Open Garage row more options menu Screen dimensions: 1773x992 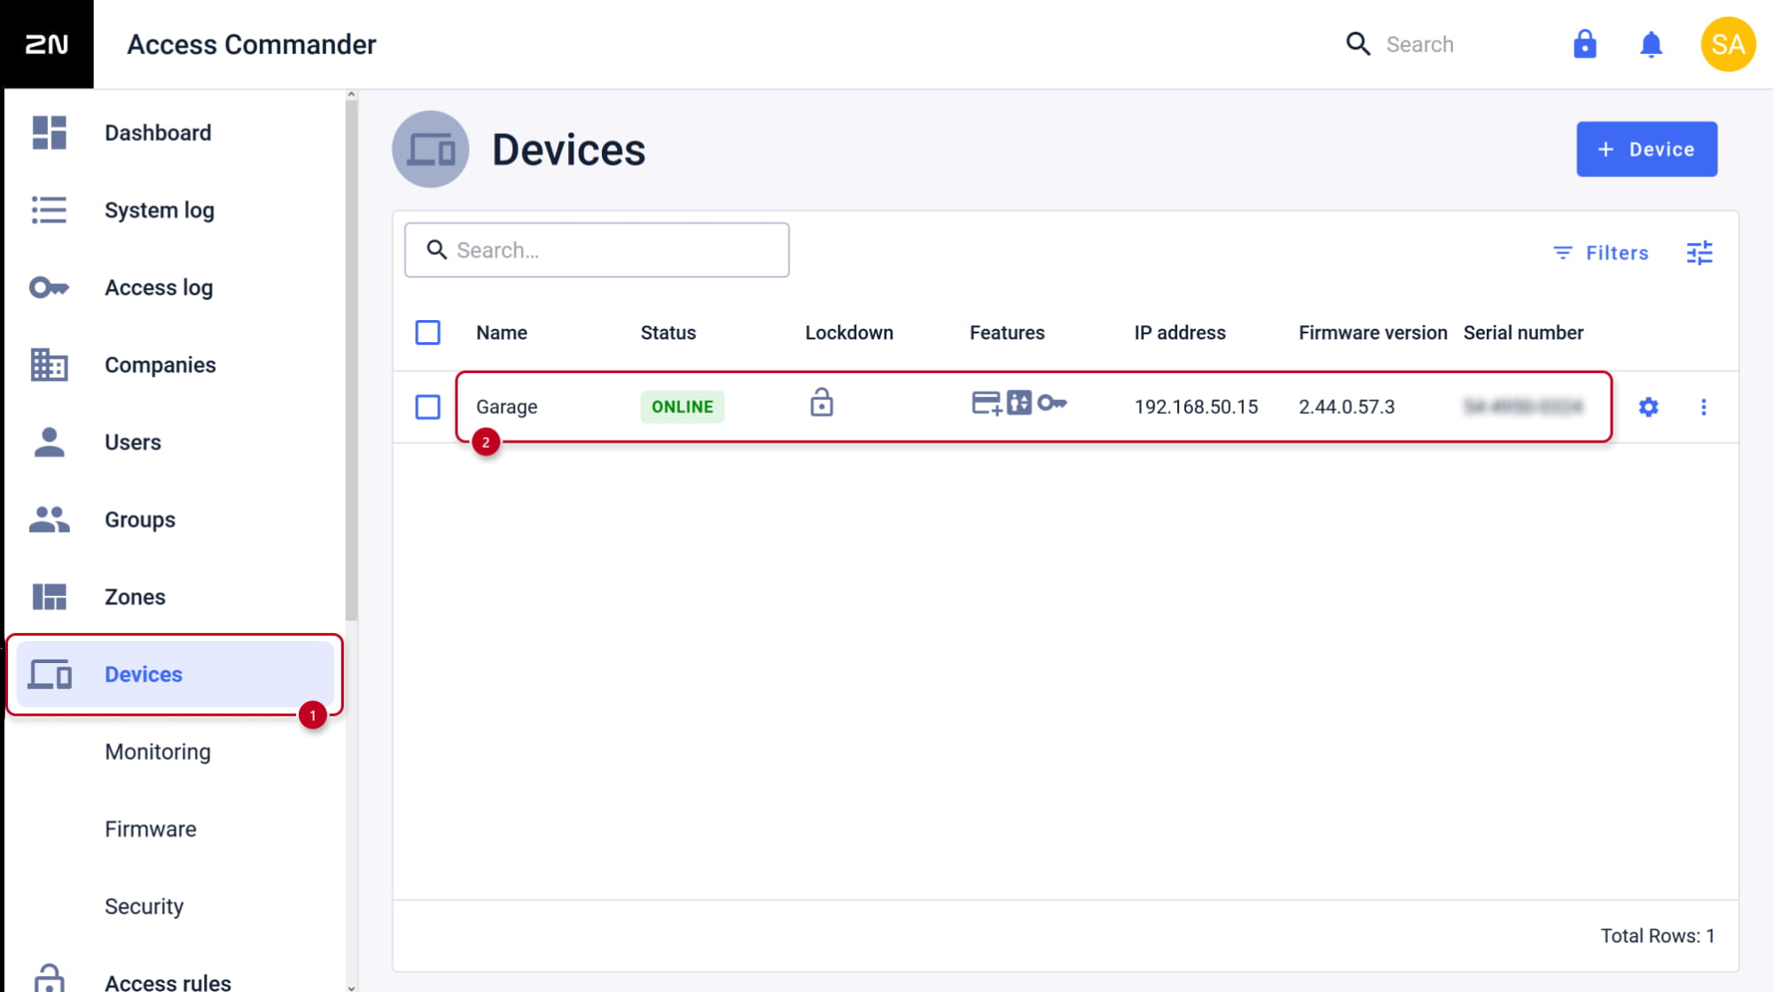click(x=1703, y=407)
